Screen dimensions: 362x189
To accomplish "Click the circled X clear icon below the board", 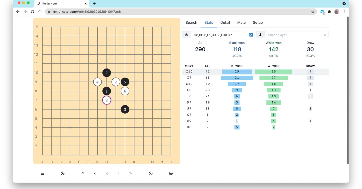I will 151,173.
